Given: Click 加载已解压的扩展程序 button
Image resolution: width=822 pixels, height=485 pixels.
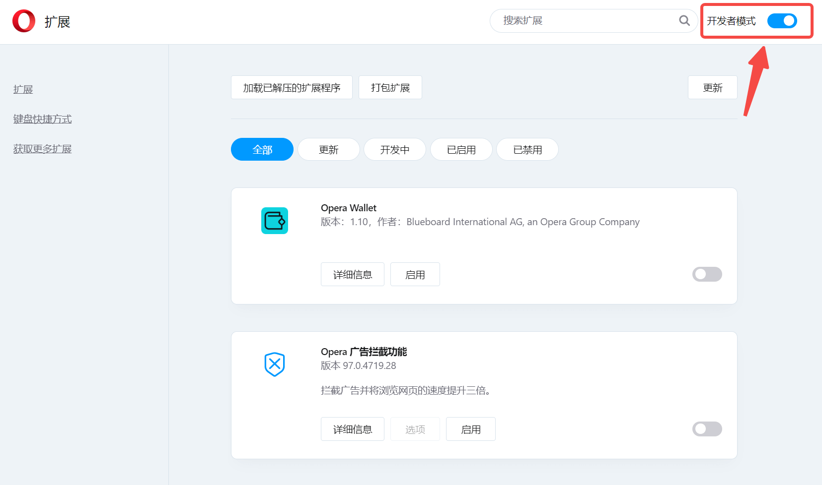Looking at the screenshot, I should coord(292,88).
